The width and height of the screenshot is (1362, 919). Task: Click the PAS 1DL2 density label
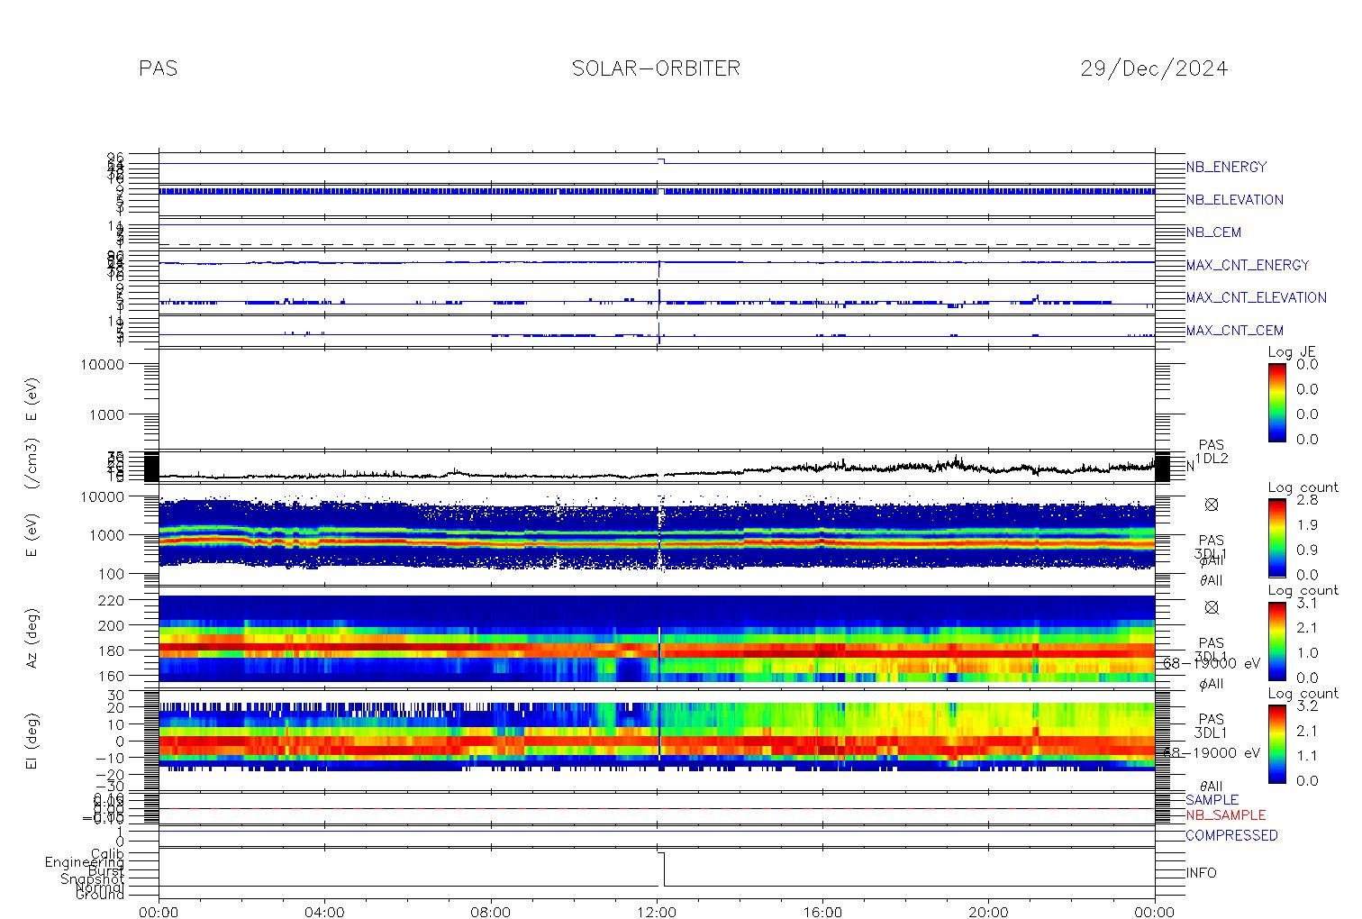(x=1212, y=451)
